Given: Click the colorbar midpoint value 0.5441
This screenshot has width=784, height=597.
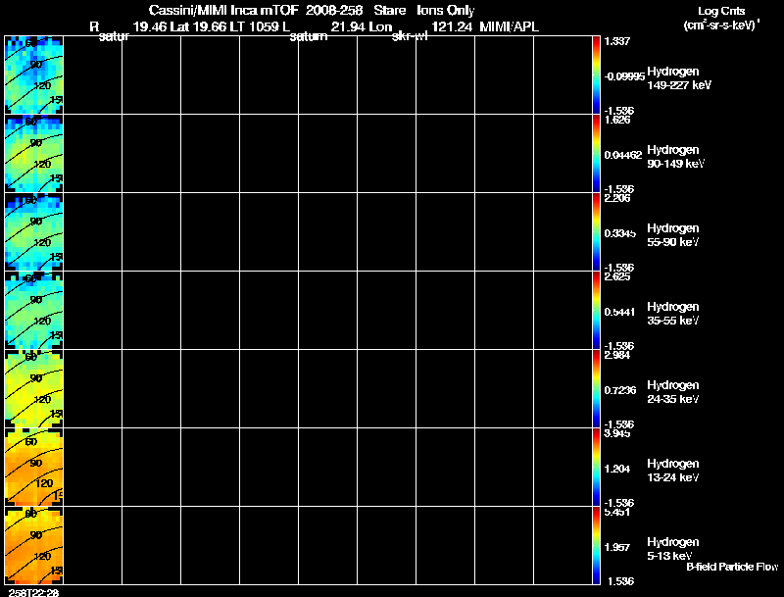Looking at the screenshot, I should 620,312.
